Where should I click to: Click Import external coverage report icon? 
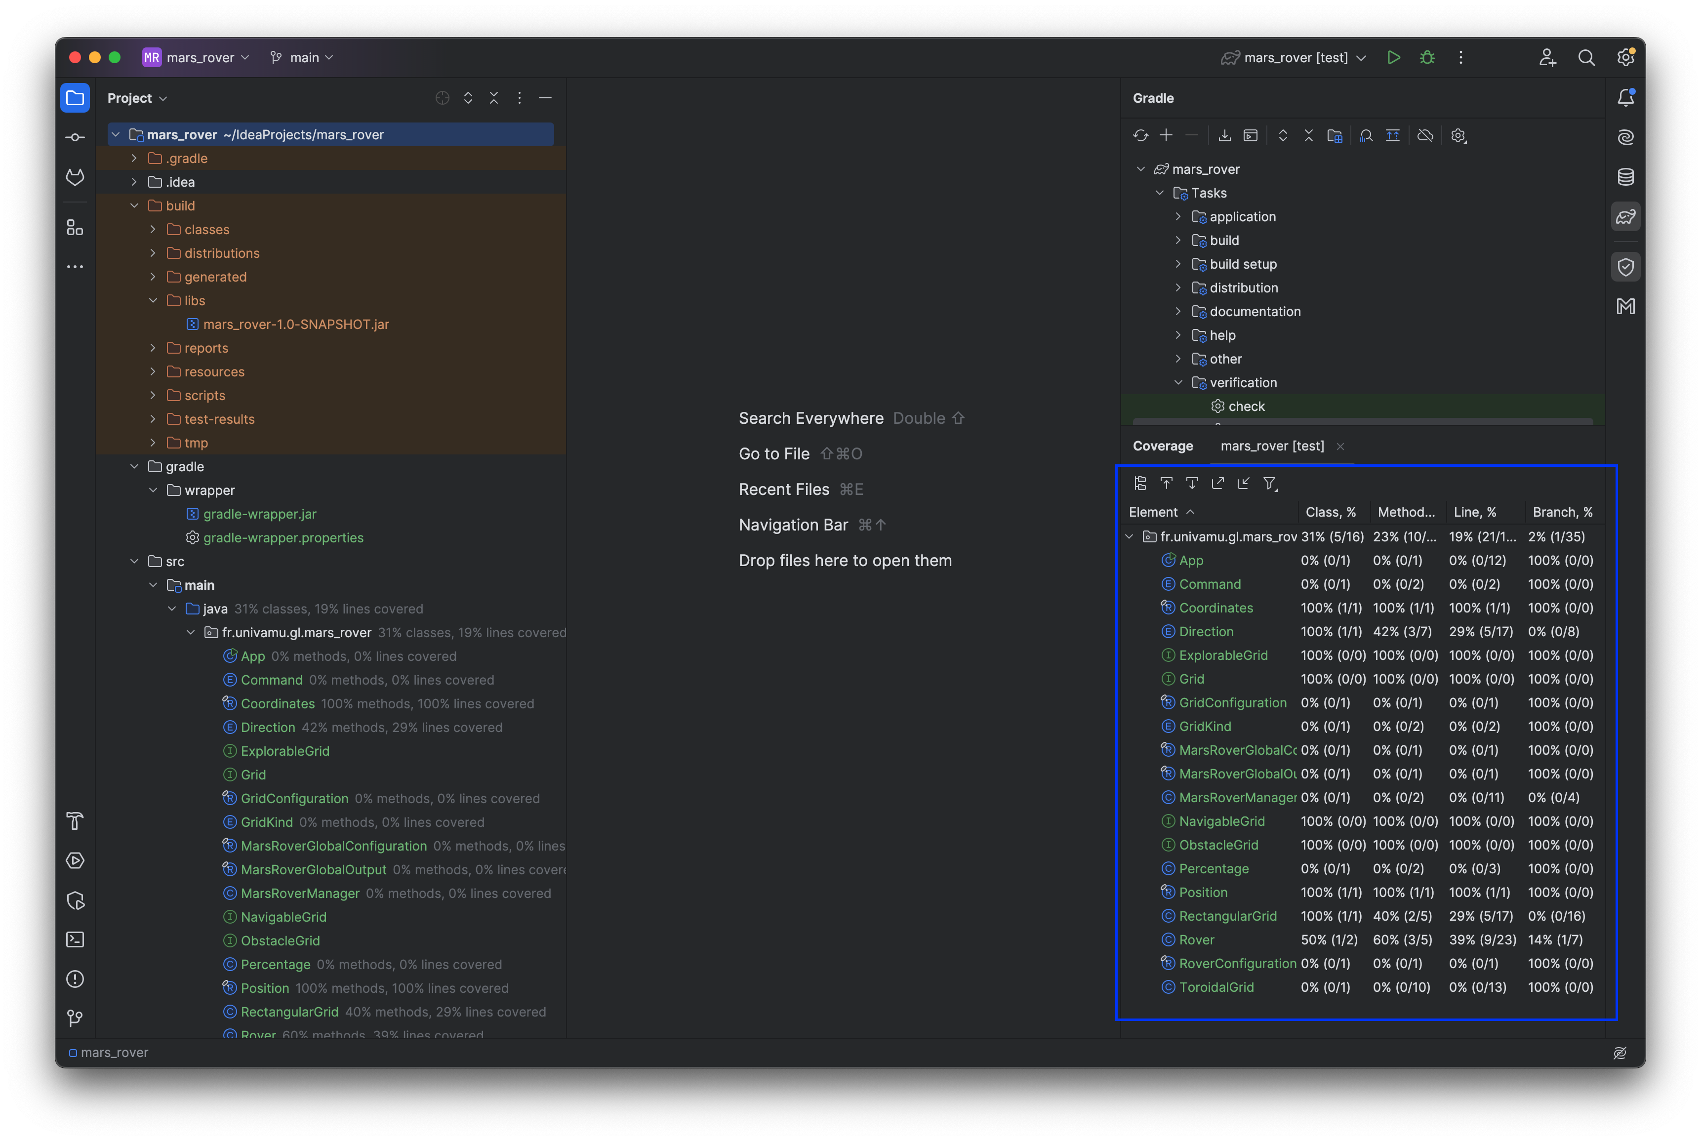[x=1243, y=483]
